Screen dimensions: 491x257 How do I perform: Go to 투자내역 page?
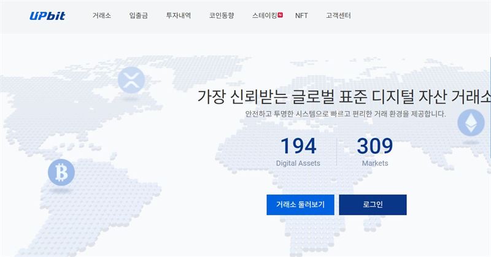pyautogui.click(x=179, y=15)
